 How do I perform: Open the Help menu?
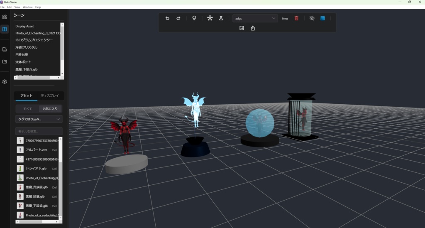[38, 7]
